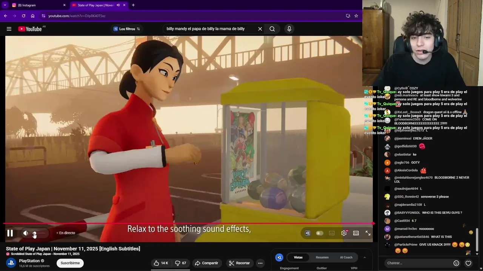Click the video title State of Play Japan
Viewport: 483px width, 271px height.
[x=73, y=249]
